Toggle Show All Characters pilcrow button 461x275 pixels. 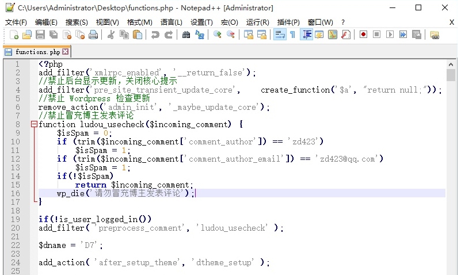tap(292, 35)
